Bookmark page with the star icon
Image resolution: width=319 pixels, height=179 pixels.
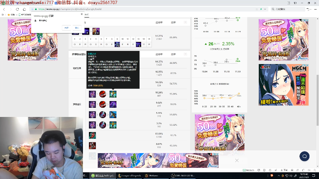256,9
